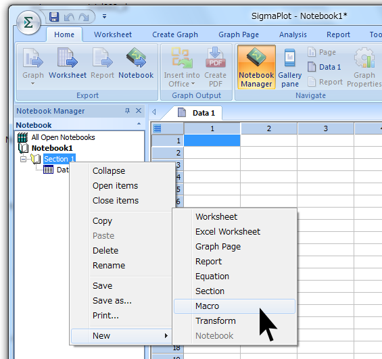Click the Undo arrow in quick access toolbar
This screenshot has width=382, height=359.
pos(69,17)
